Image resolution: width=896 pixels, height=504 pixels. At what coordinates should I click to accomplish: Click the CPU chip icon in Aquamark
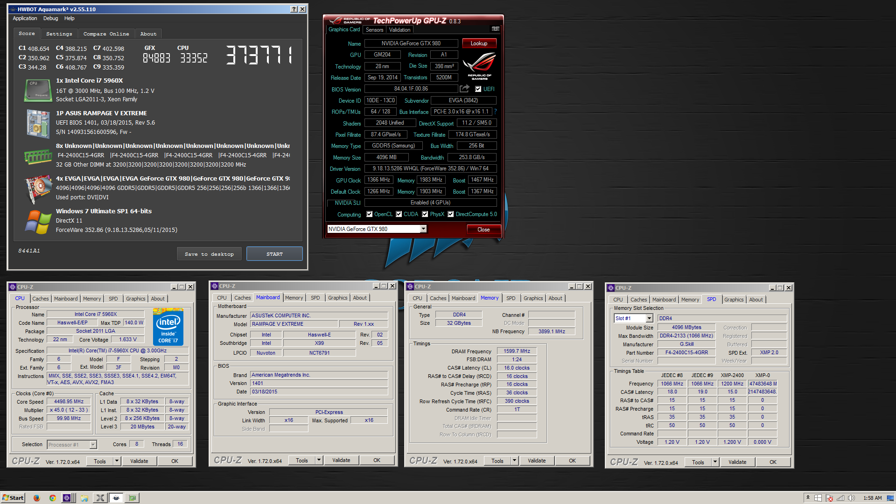tap(38, 90)
